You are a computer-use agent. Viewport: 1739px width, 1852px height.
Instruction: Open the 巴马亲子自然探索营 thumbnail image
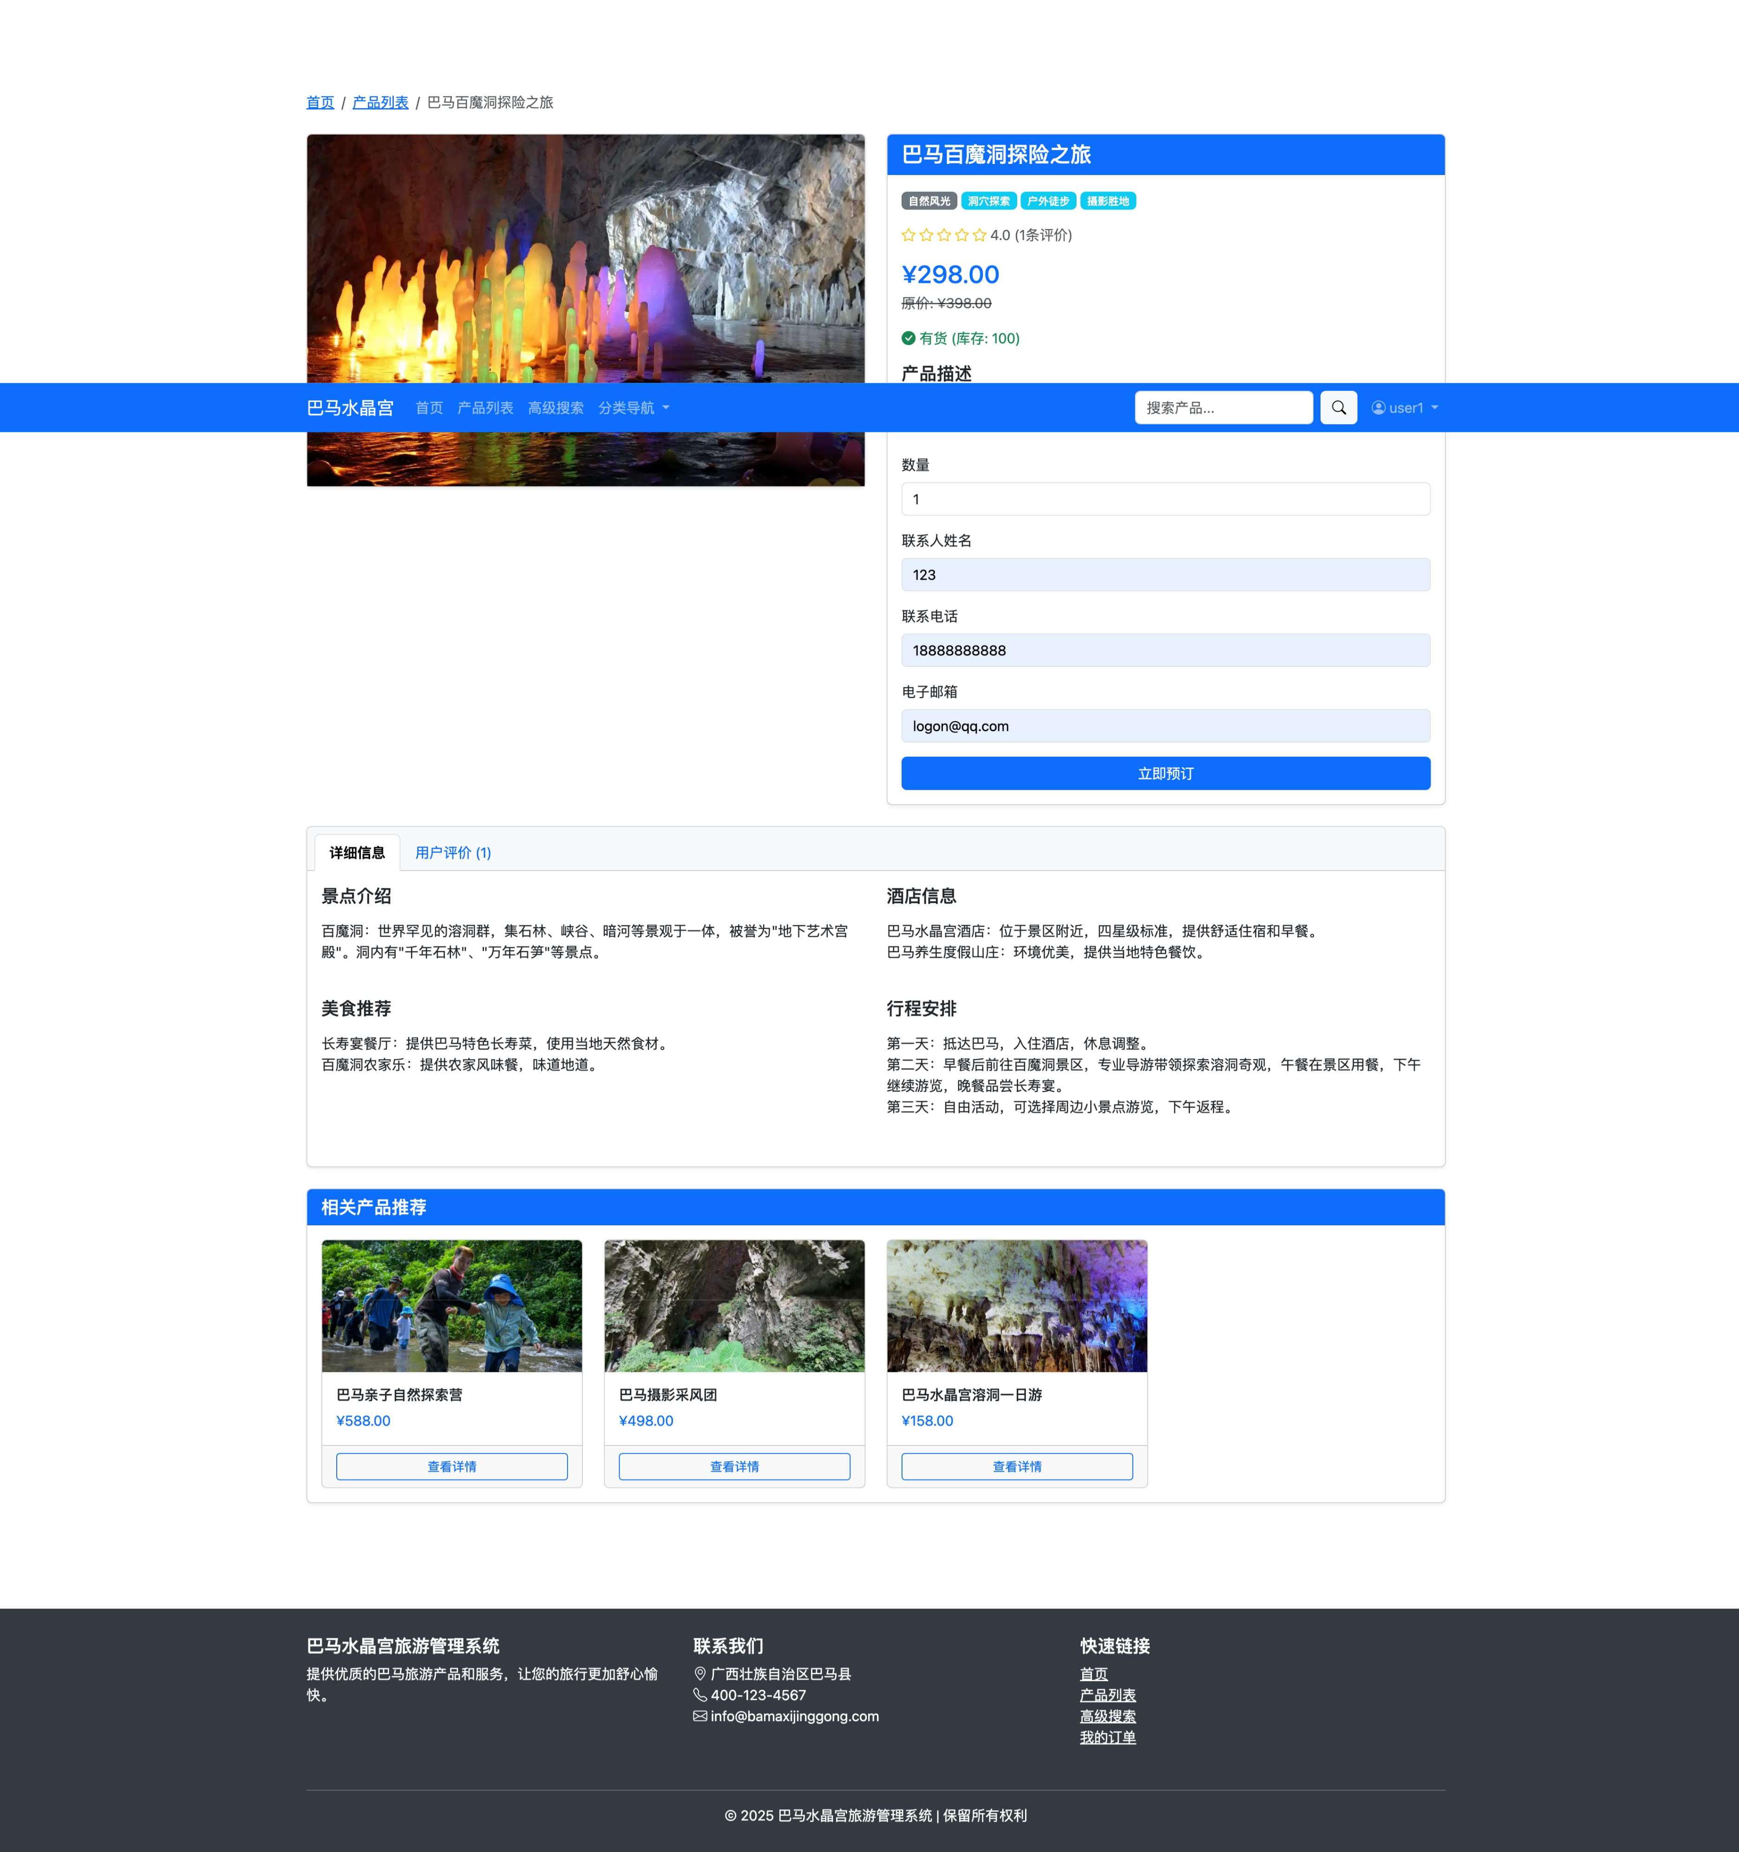pyautogui.click(x=452, y=1305)
